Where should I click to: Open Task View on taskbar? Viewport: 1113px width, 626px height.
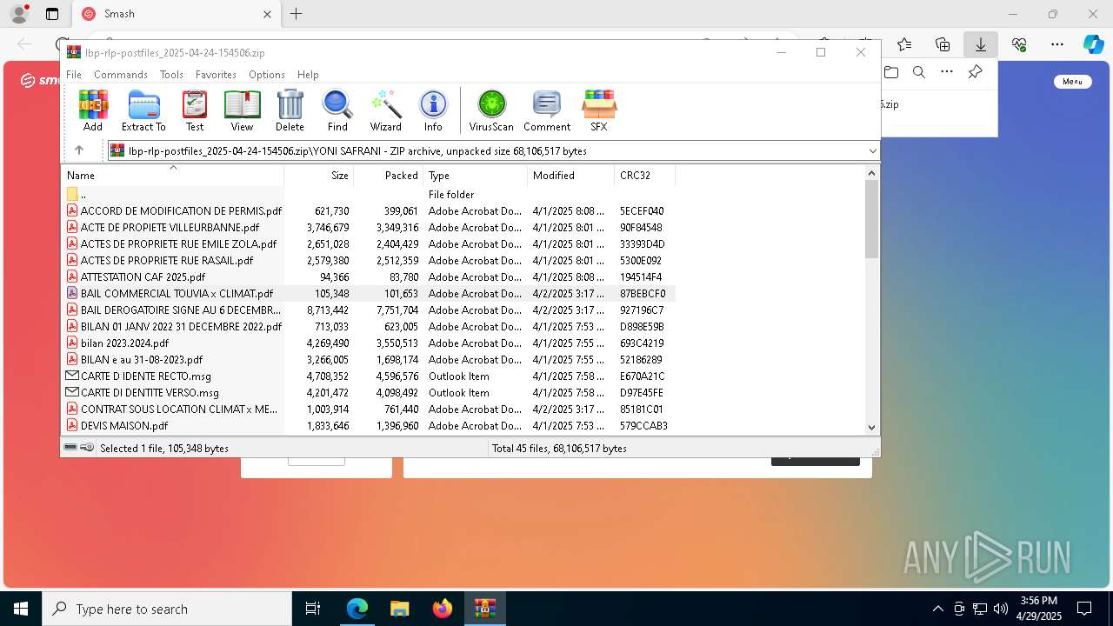314,609
